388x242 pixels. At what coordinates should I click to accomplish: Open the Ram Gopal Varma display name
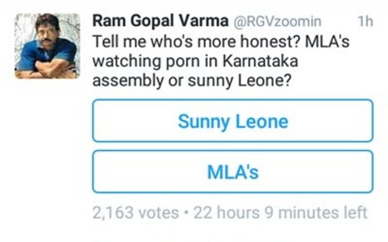click(x=161, y=21)
